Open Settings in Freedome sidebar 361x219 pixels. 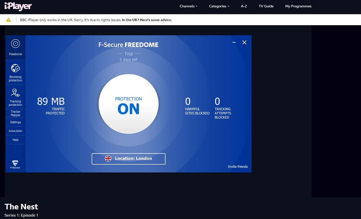point(15,122)
